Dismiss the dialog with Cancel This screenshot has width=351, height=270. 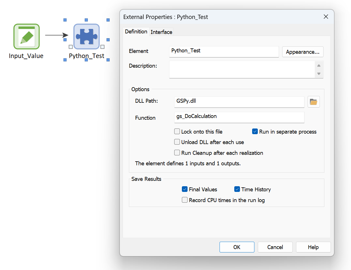point(275,247)
